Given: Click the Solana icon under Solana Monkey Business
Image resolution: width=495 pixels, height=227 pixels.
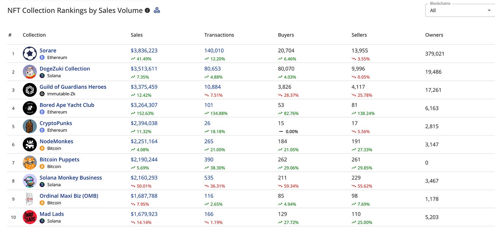Looking at the screenshot, I should point(42,185).
